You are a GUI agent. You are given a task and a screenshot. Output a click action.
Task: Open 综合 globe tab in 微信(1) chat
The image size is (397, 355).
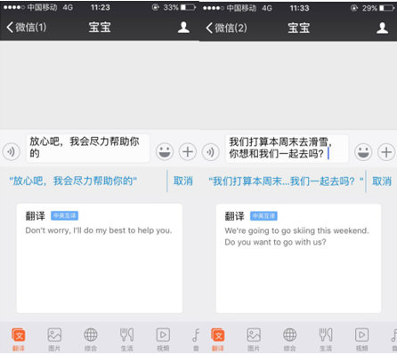point(91,339)
